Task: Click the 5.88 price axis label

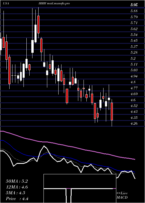Action: click(134, 11)
